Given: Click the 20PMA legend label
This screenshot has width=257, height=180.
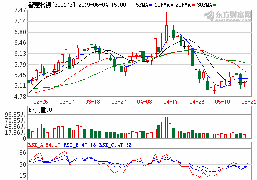Looking at the screenshot, I should (x=183, y=5).
